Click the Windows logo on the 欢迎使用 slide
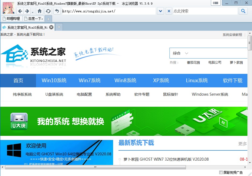The image size is (252, 176). tap(14, 150)
